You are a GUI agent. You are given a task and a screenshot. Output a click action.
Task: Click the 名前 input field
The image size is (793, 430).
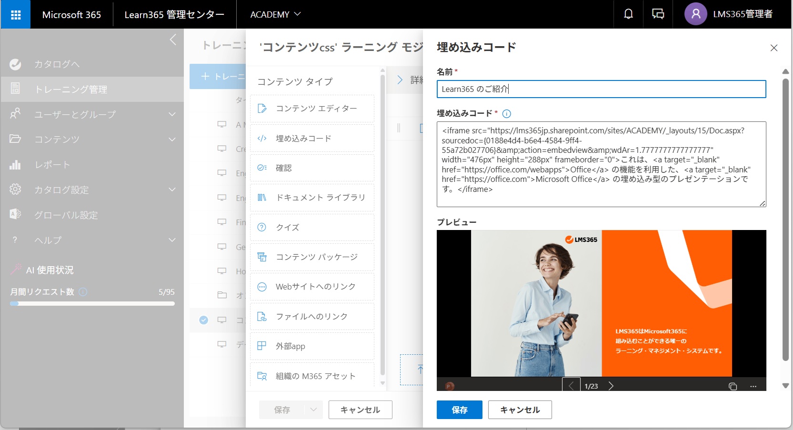click(x=601, y=89)
